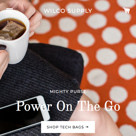View the shopping cart
Screen dimensions: 136x136
pos(126,11)
